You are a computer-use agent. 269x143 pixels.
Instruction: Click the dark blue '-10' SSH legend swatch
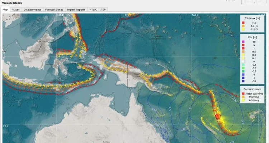[x=243, y=81]
